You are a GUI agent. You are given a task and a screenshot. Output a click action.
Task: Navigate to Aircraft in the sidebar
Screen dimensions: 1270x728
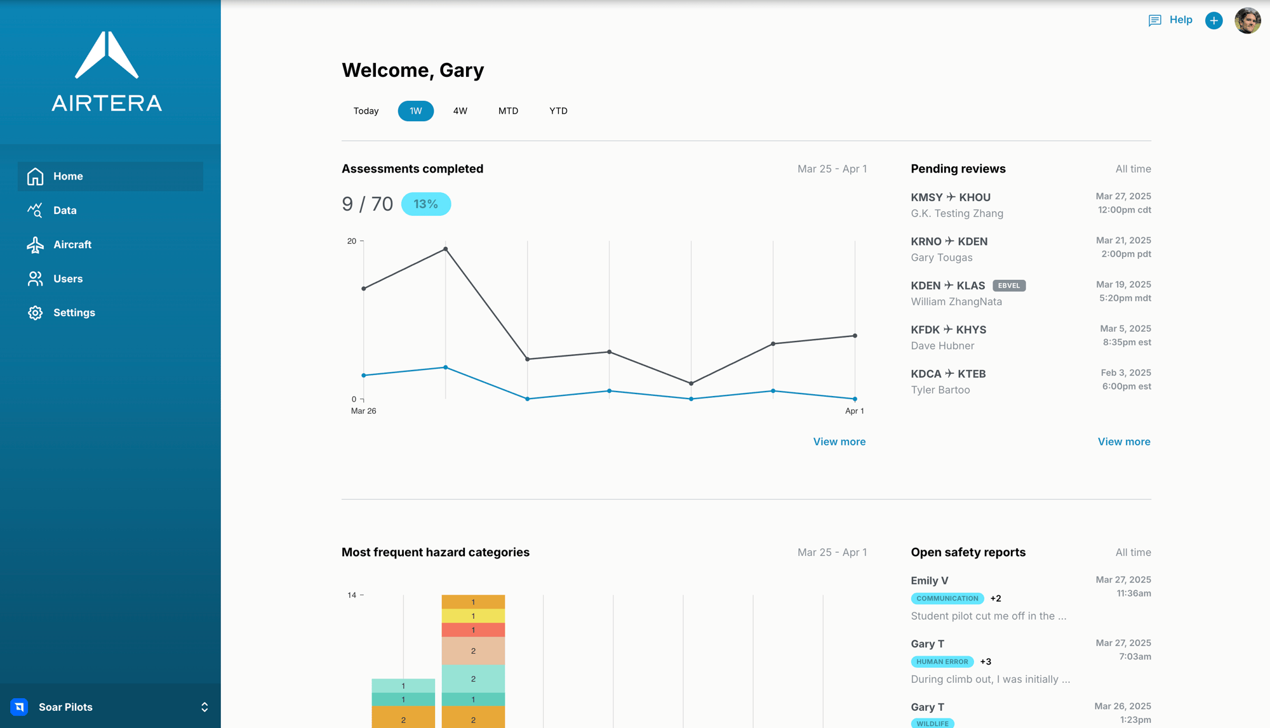pyautogui.click(x=110, y=244)
